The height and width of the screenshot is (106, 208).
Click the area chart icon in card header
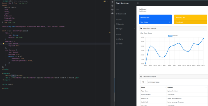[141, 28]
